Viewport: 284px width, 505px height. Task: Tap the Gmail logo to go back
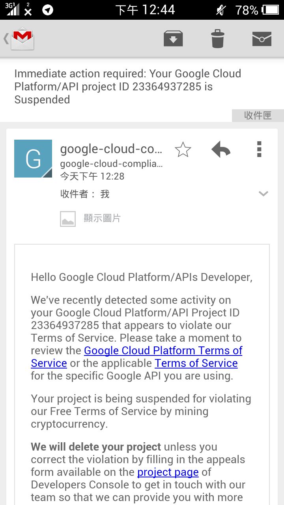(22, 39)
